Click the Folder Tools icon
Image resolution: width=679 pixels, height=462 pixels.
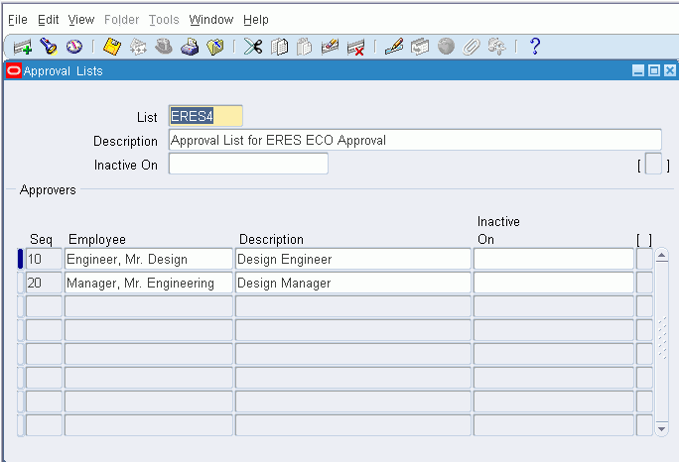pos(496,47)
